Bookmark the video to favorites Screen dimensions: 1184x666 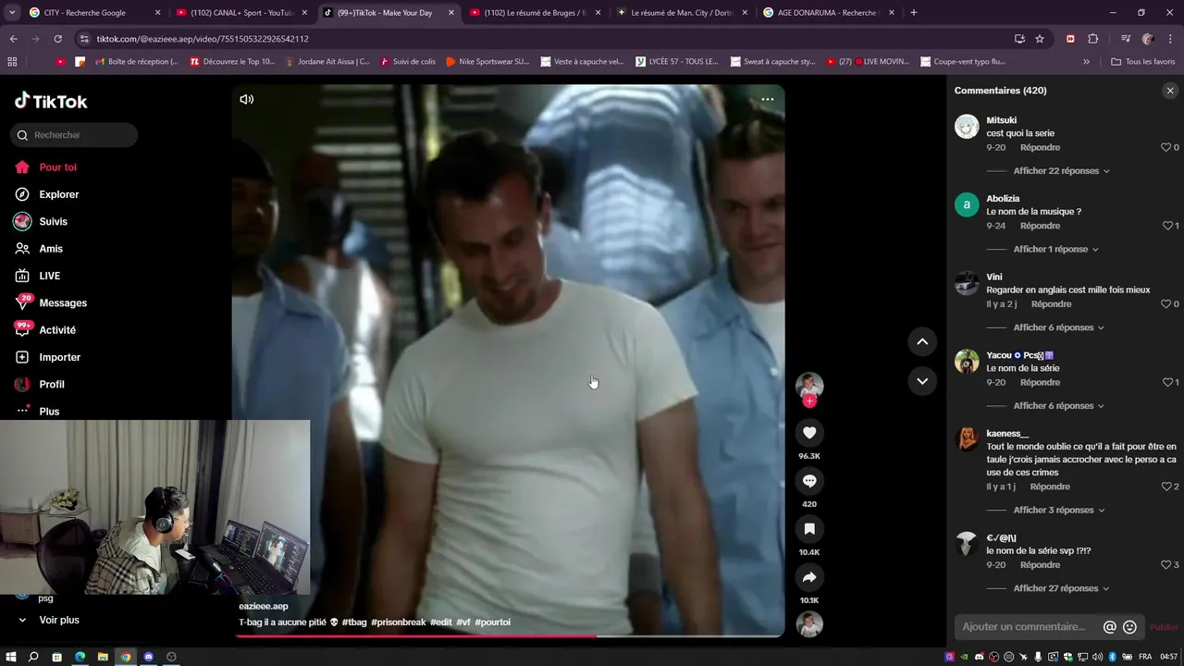coord(809,529)
